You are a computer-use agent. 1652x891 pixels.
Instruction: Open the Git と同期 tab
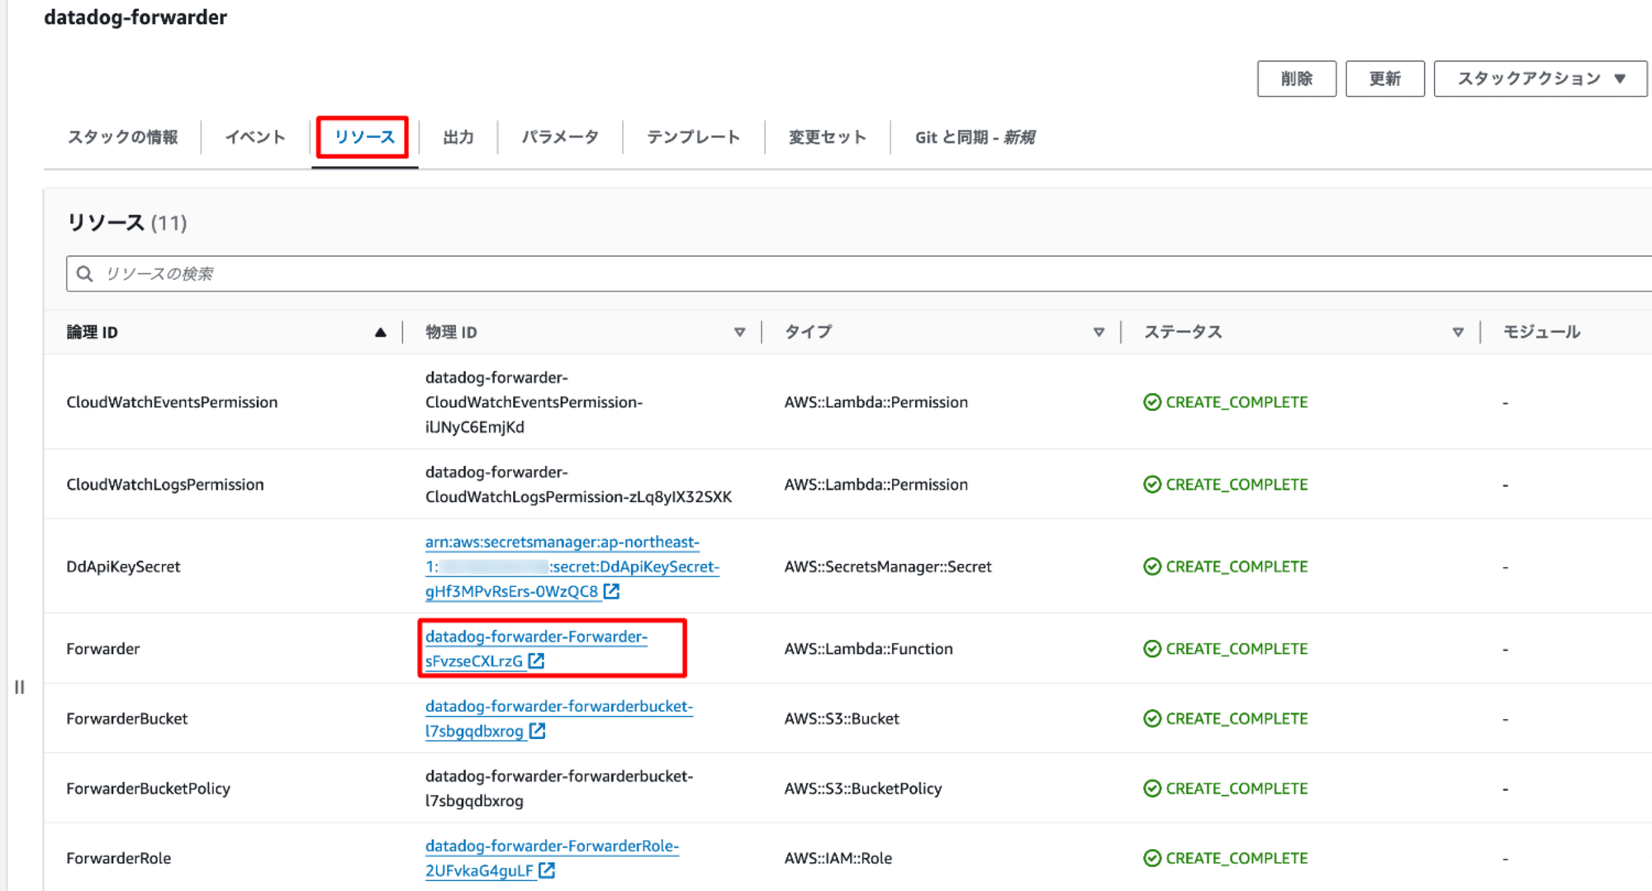coord(975,137)
